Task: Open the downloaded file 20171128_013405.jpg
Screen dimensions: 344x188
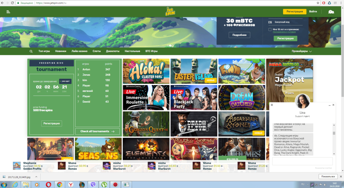Action: [x=19, y=177]
